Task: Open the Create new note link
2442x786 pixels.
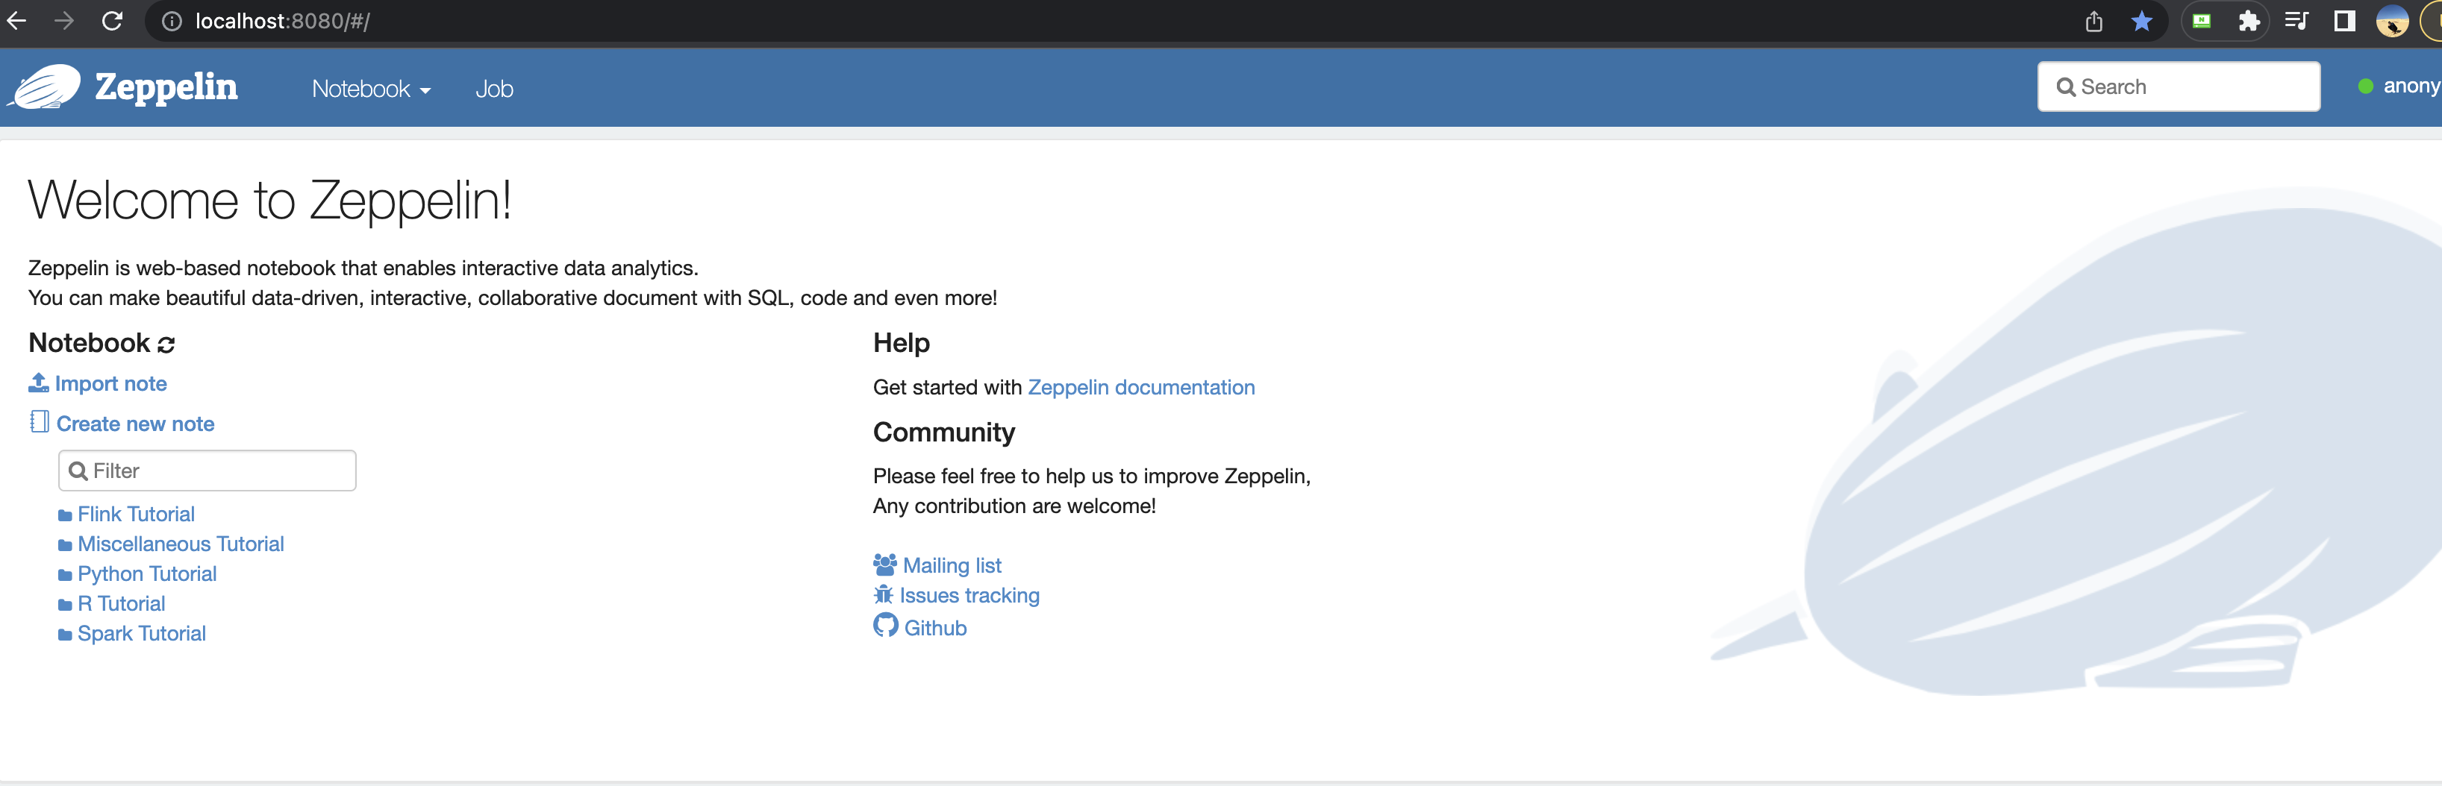Action: [136, 424]
